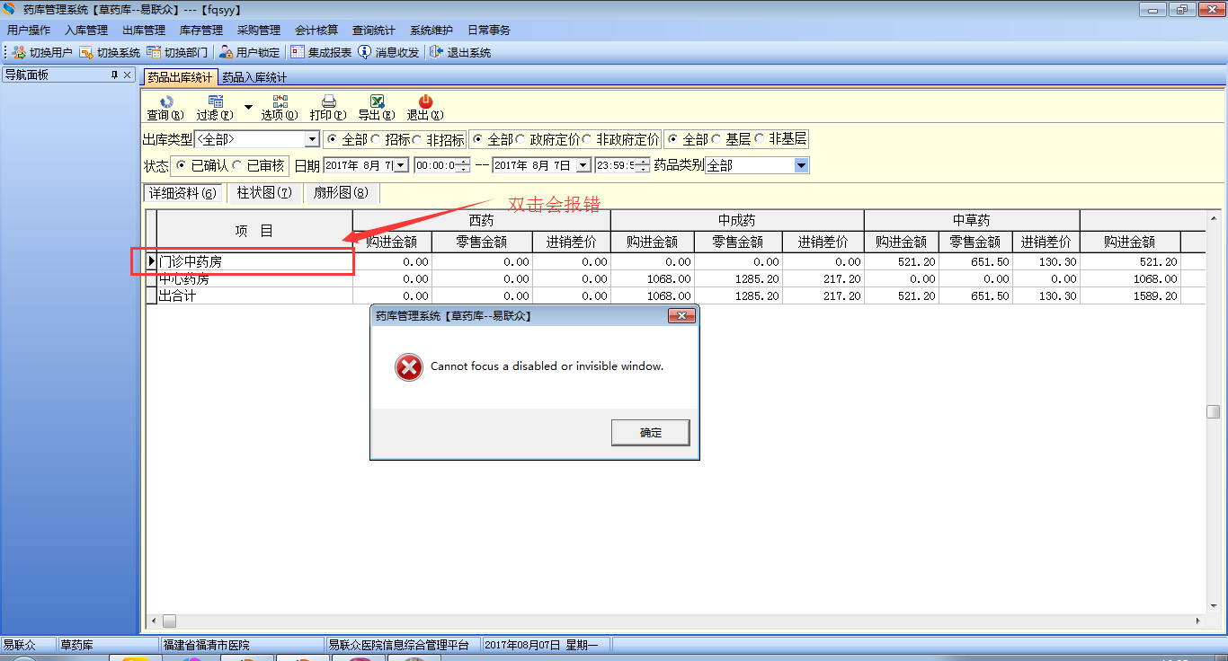Open the 入库管理 menu
This screenshot has height=661, width=1228.
coord(86,31)
